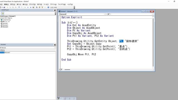178x100 pixels.
Task: Click the Redo arrow icon
Action: pyautogui.click(x=22, y=7)
